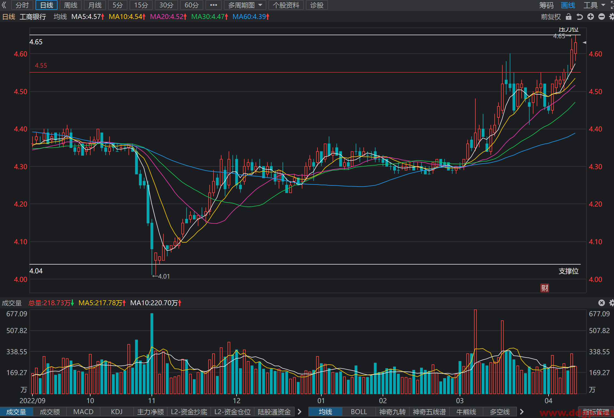Click the 诊股 stock diagnosis button
The height and width of the screenshot is (418, 614).
pyautogui.click(x=317, y=5)
